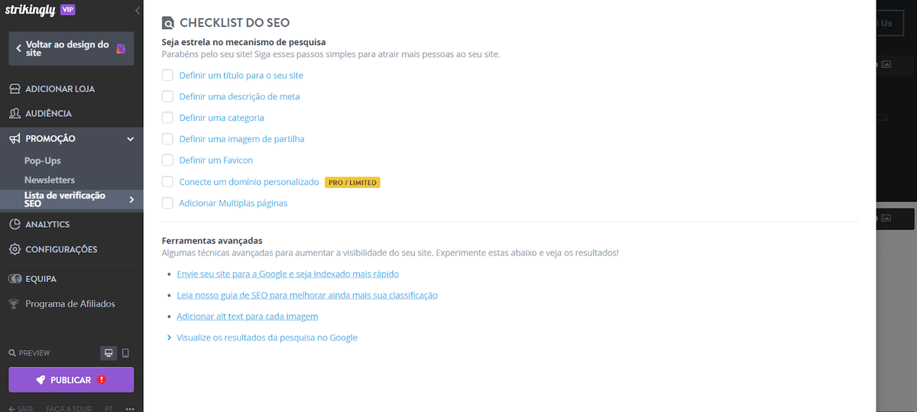Open Equipa via its team icon

[15, 279]
